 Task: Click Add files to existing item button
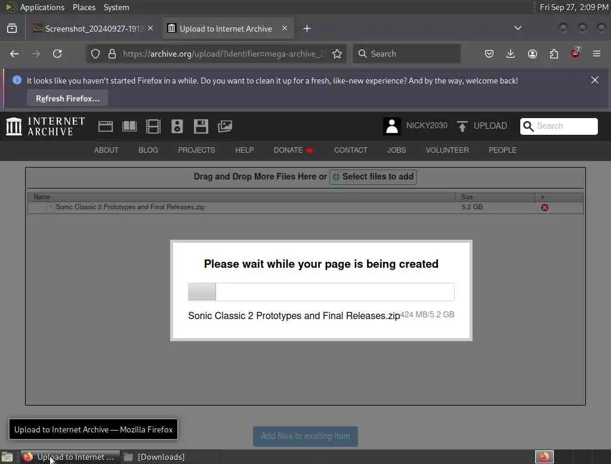click(305, 436)
